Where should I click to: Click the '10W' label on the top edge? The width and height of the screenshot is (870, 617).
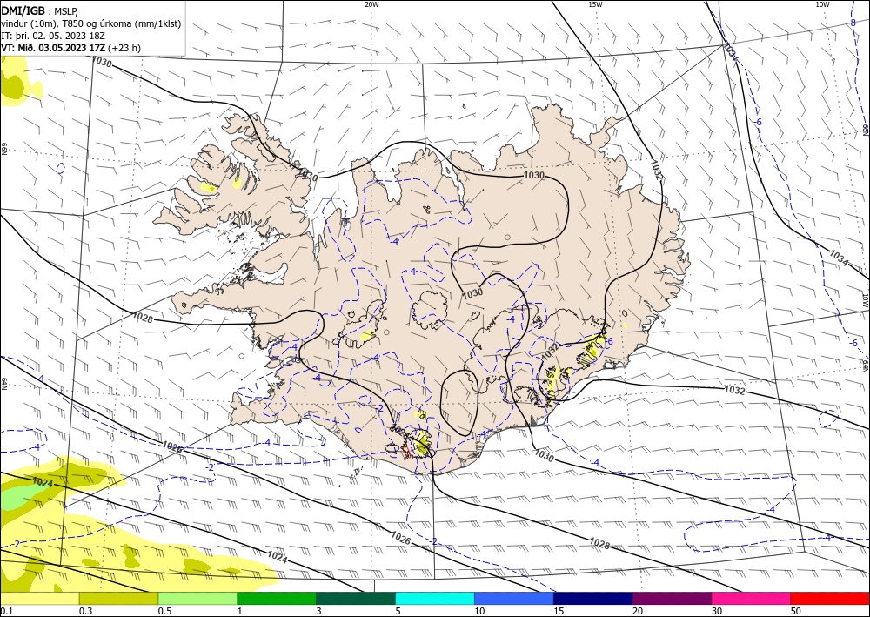[822, 4]
